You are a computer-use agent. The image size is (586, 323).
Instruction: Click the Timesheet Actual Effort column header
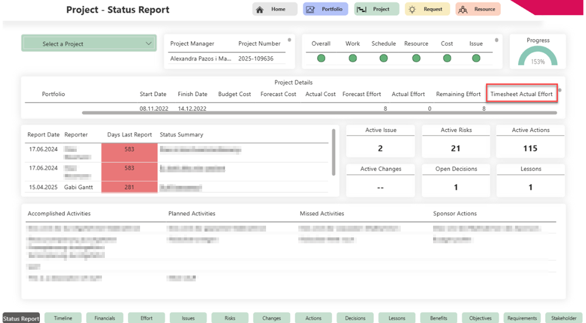[x=522, y=94]
